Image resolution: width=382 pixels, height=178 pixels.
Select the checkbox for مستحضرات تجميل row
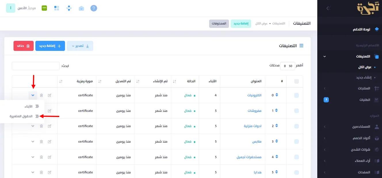[297, 157]
